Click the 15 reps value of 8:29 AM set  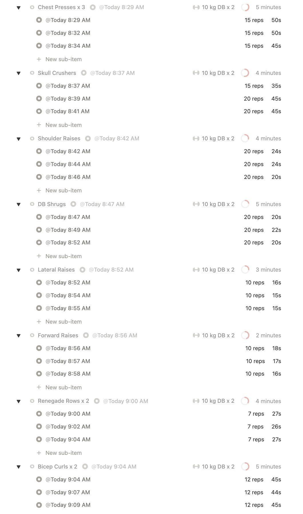coord(254,20)
